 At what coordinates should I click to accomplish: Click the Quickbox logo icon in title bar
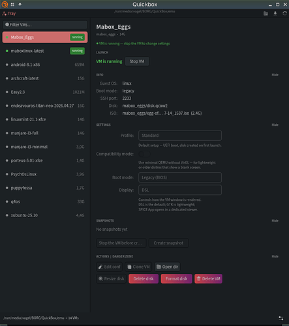[x=5, y=5]
